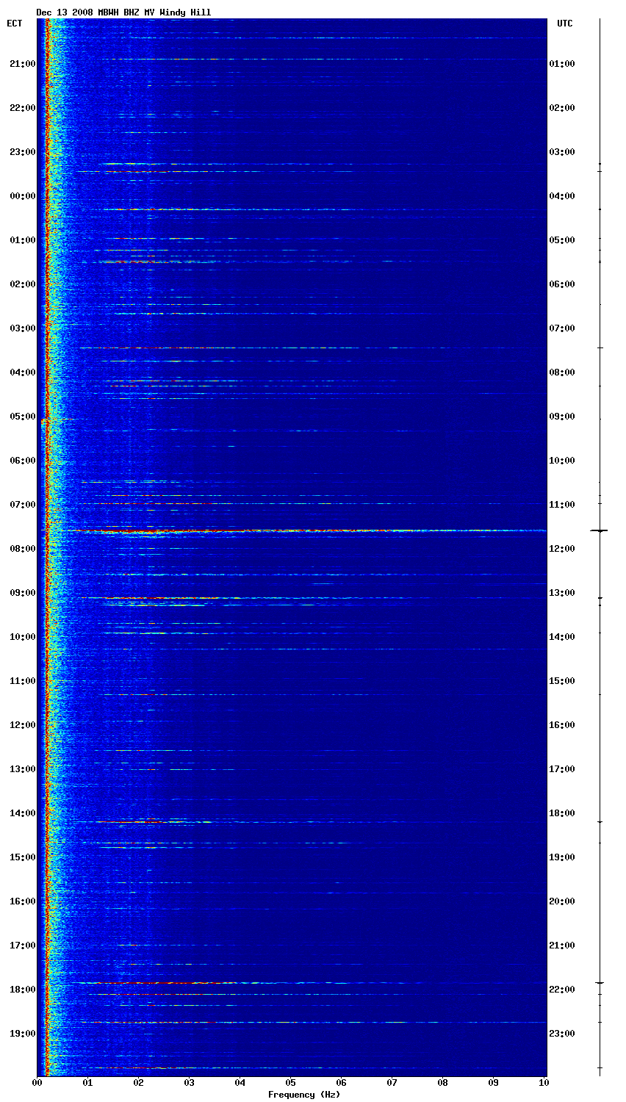Click the 00 tick on the frequency axis
Viewport: 626px width, 1102px height.
click(37, 1083)
